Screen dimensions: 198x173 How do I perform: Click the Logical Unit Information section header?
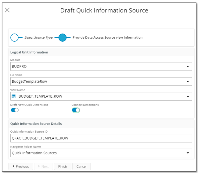coord(29,52)
